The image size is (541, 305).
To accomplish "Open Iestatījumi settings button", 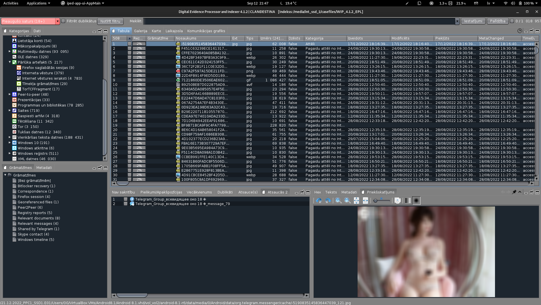I will [x=473, y=21].
